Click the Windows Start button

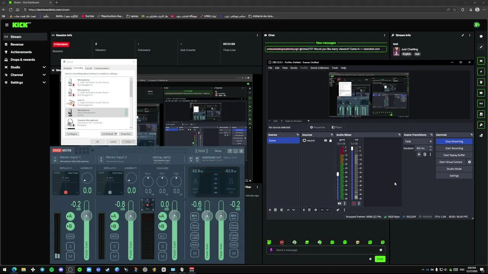5,270
